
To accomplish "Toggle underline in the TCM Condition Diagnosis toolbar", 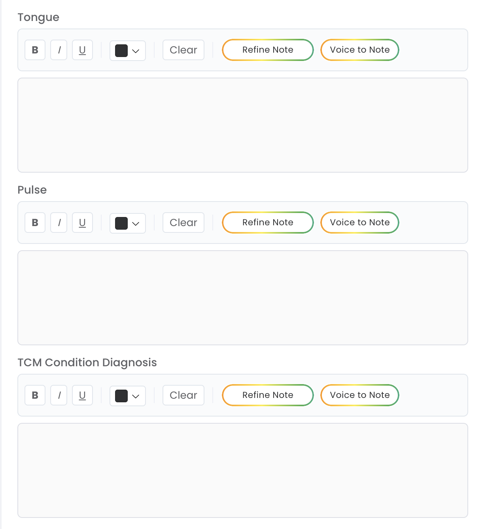I will tap(82, 395).
